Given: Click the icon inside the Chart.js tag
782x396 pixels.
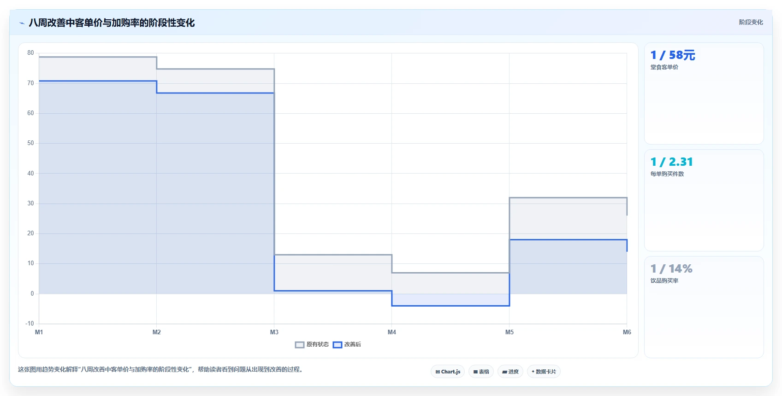Looking at the screenshot, I should coord(438,372).
